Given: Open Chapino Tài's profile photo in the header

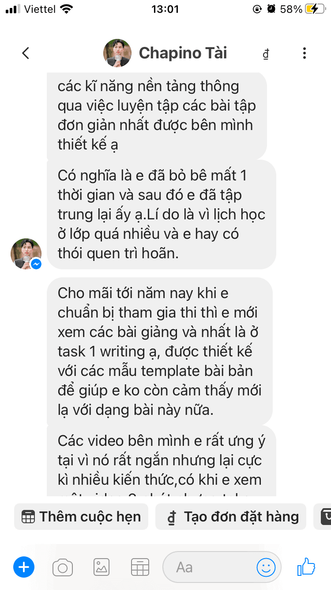Looking at the screenshot, I should 117,53.
